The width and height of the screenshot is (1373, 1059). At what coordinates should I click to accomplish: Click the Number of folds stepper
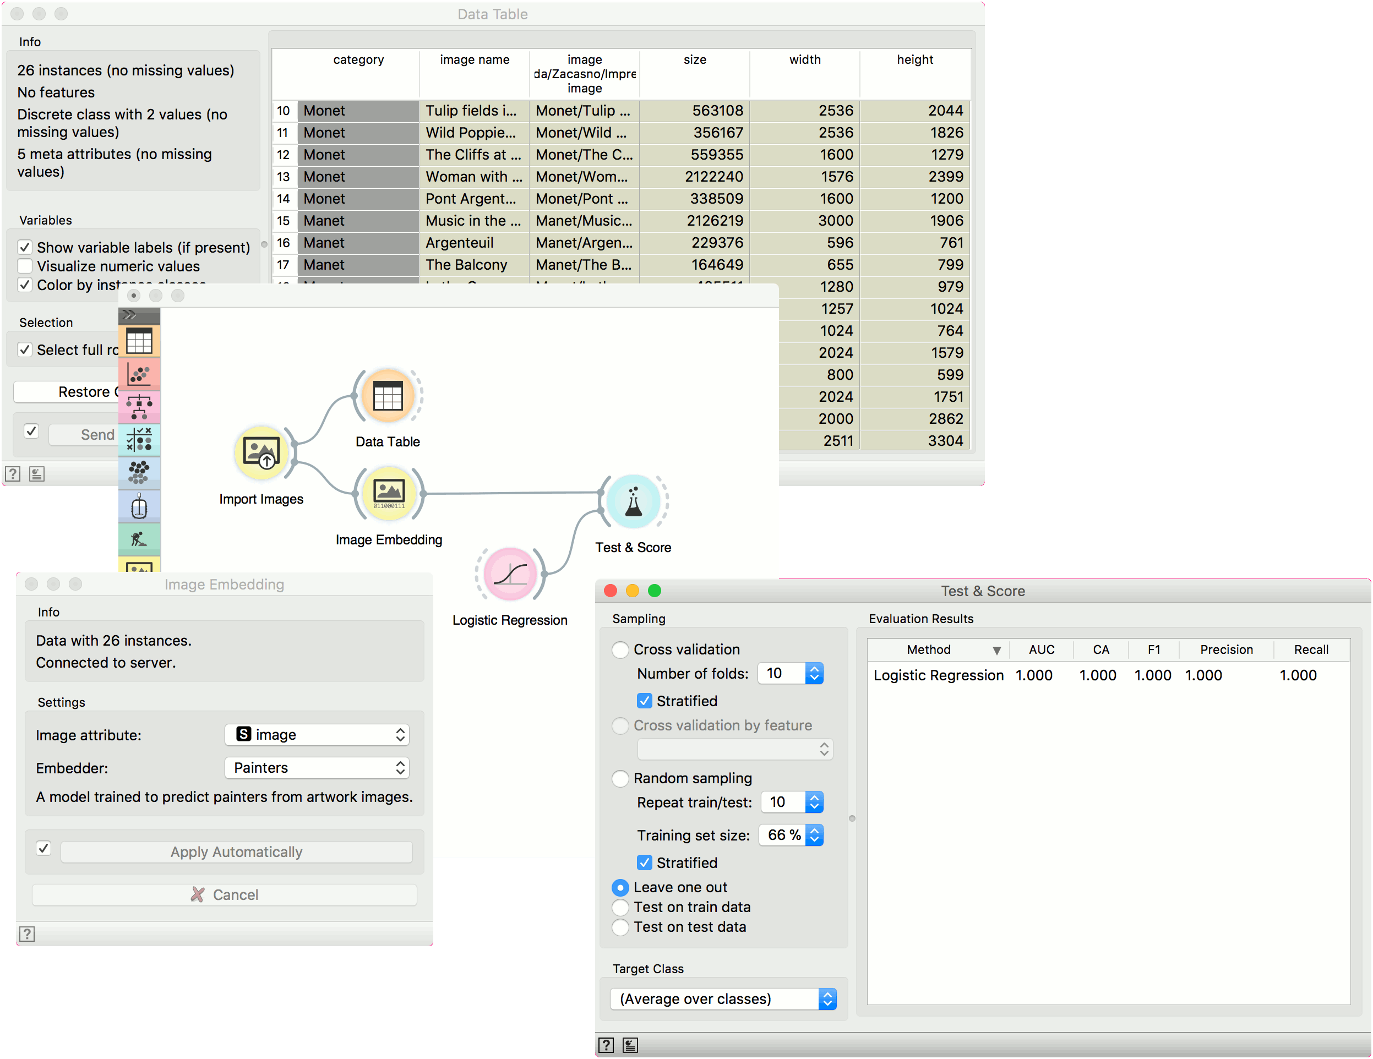pyautogui.click(x=814, y=673)
